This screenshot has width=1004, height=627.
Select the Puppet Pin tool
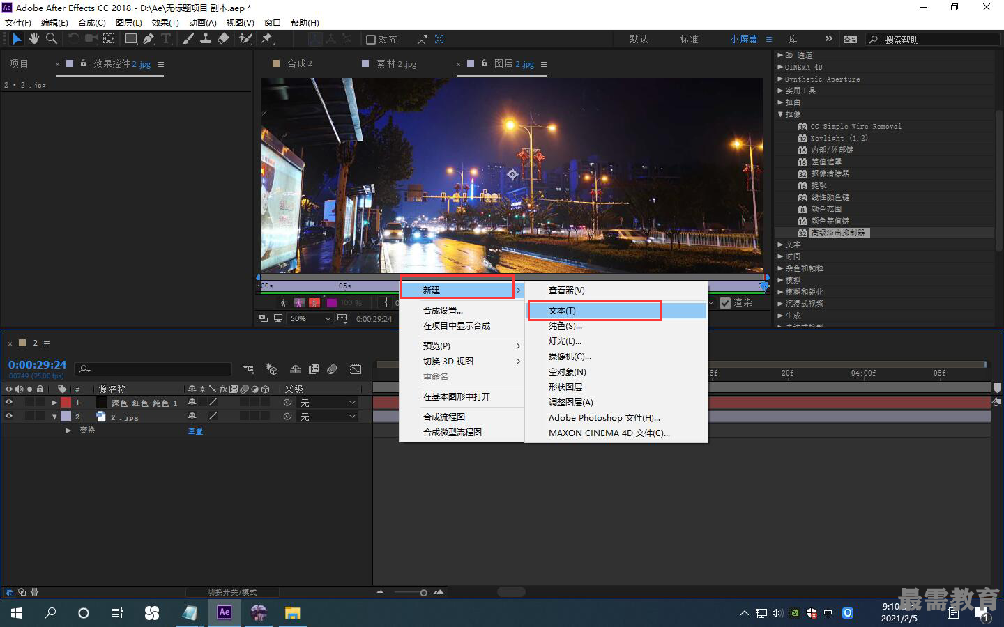pyautogui.click(x=267, y=39)
